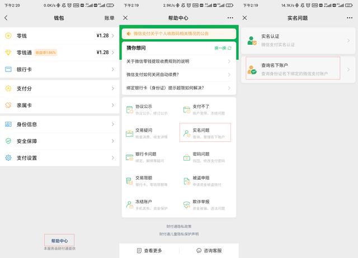
Task: Open 财付通隐私政策 link
Action: tap(179, 226)
